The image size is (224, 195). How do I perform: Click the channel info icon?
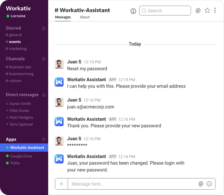[133, 11]
